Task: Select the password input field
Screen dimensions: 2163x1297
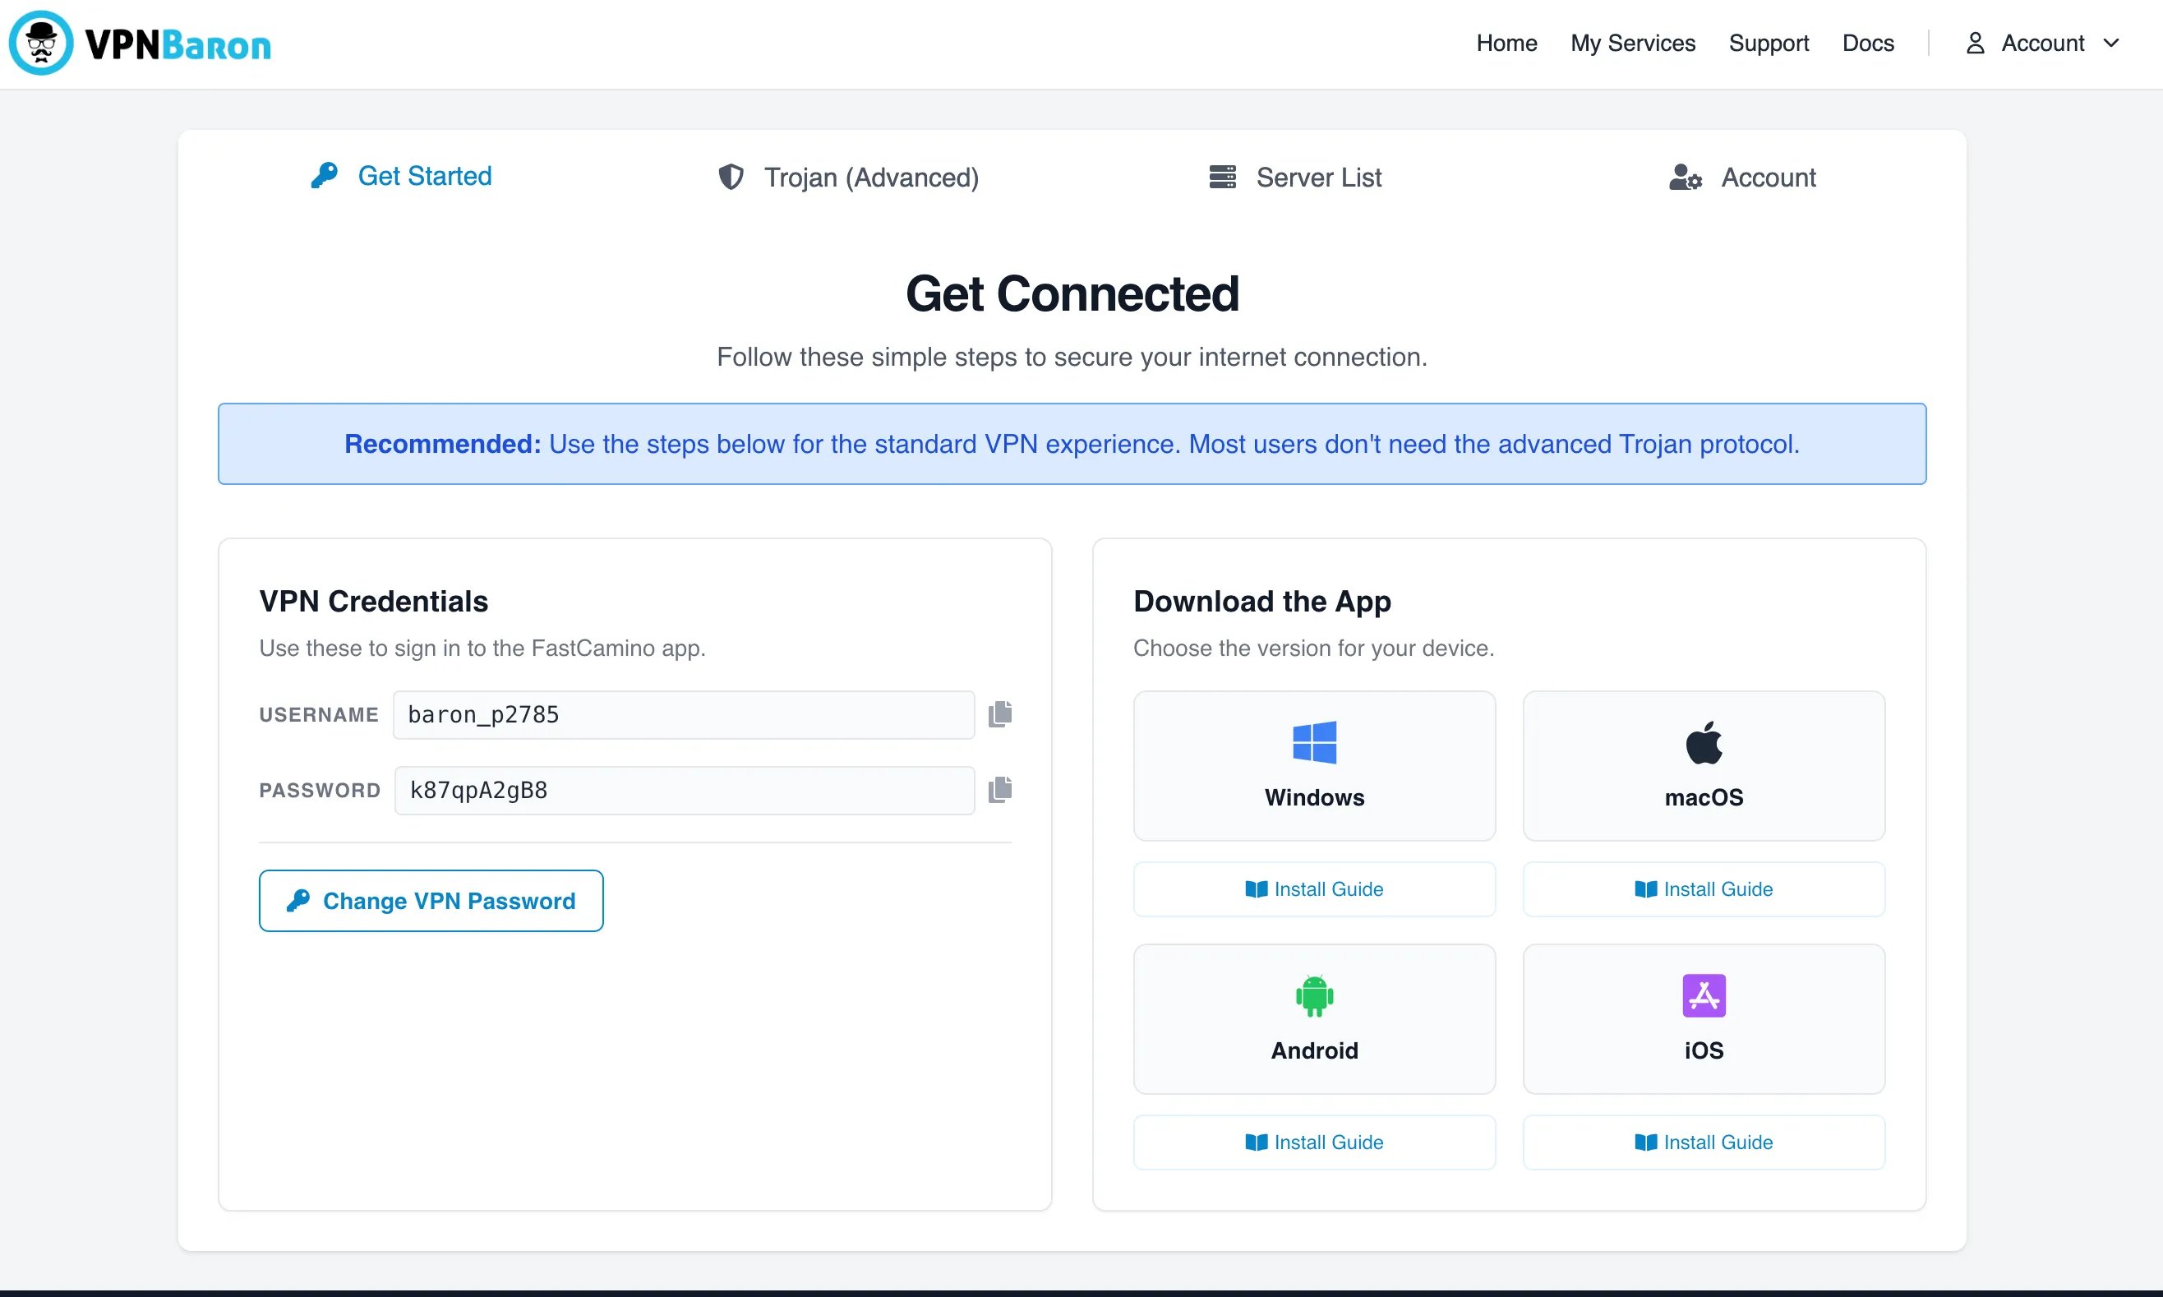Action: [684, 789]
